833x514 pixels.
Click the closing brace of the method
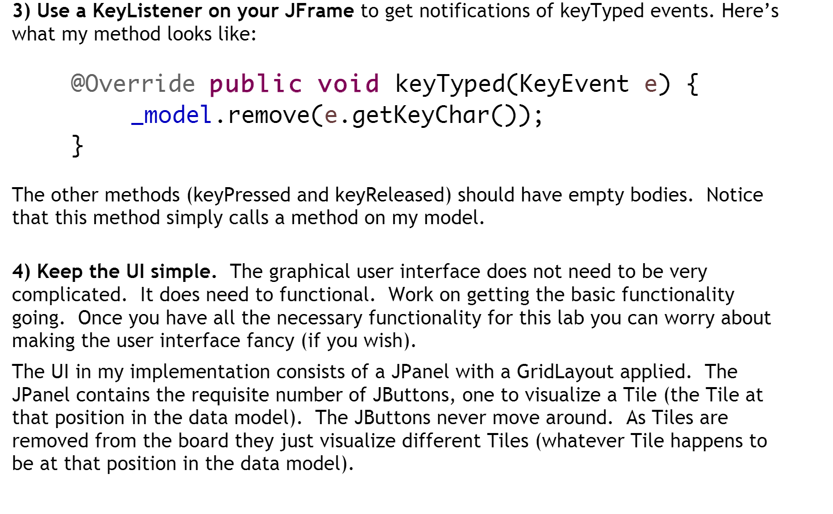pos(77,146)
